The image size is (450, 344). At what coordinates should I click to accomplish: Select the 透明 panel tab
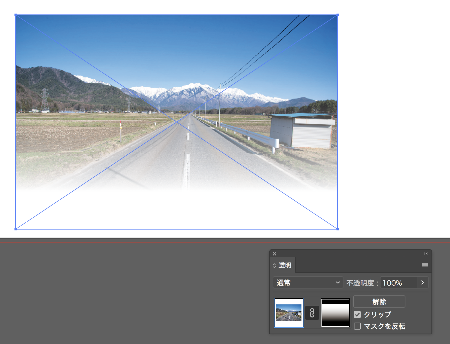tap(285, 265)
